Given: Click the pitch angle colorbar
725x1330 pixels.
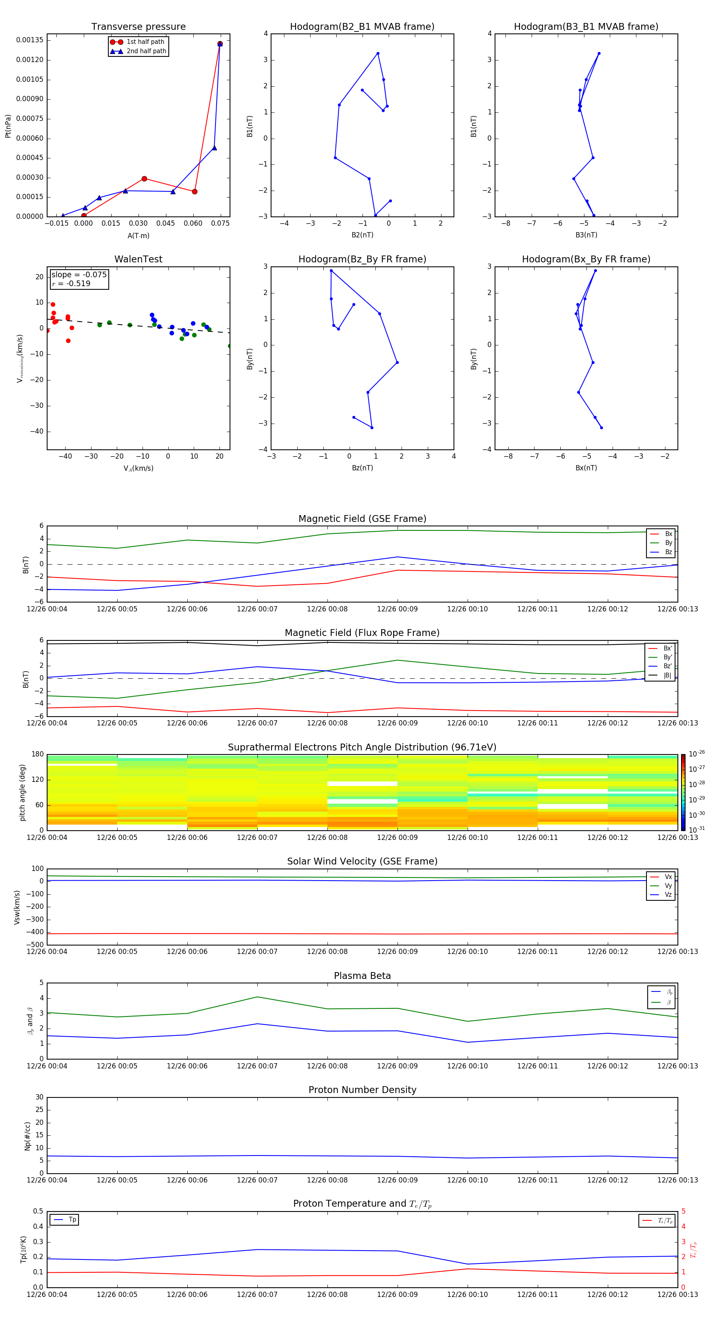Looking at the screenshot, I should click(683, 792).
